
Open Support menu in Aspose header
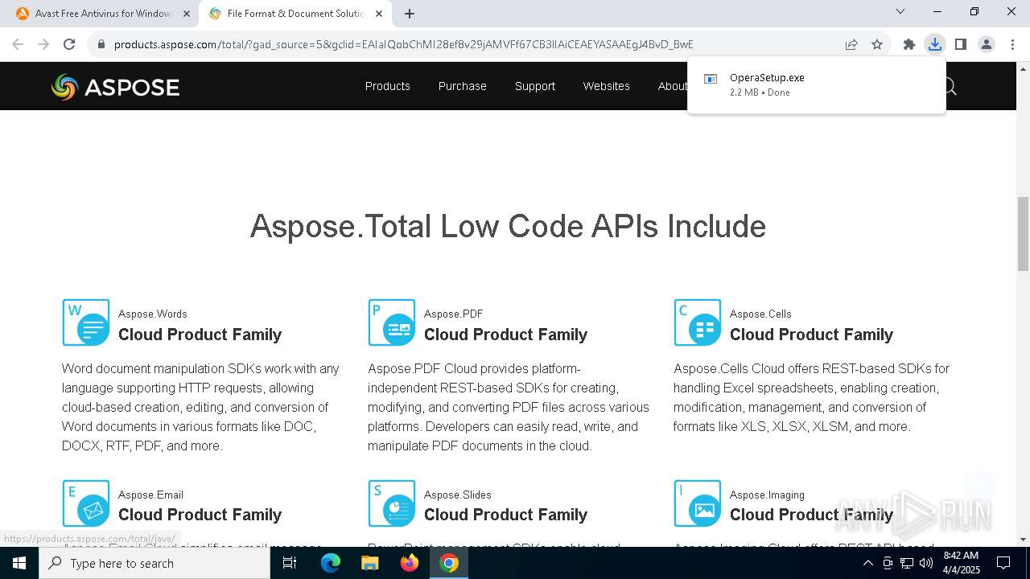535,86
